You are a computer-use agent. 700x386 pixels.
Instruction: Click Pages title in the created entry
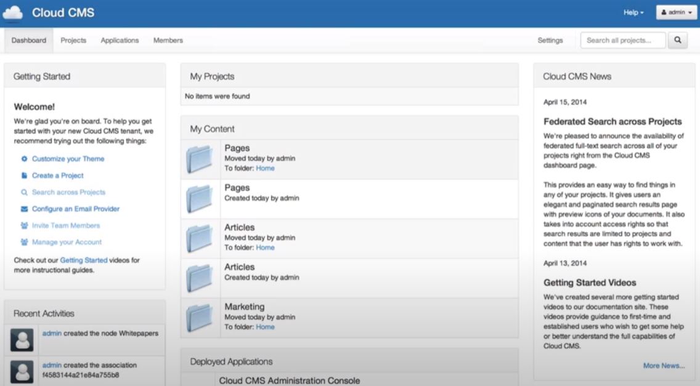(237, 187)
